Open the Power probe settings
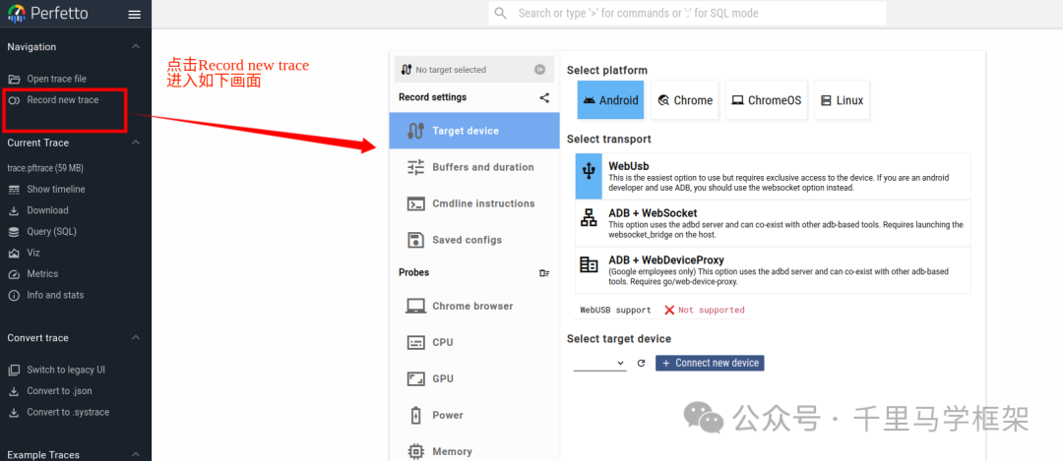 click(x=474, y=416)
